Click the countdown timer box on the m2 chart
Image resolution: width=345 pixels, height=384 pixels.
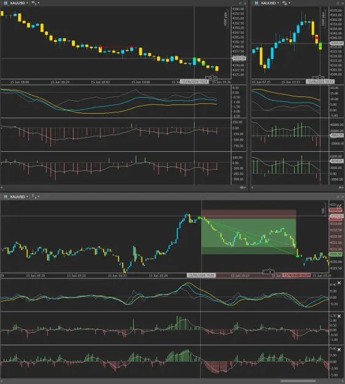pyautogui.click(x=211, y=78)
